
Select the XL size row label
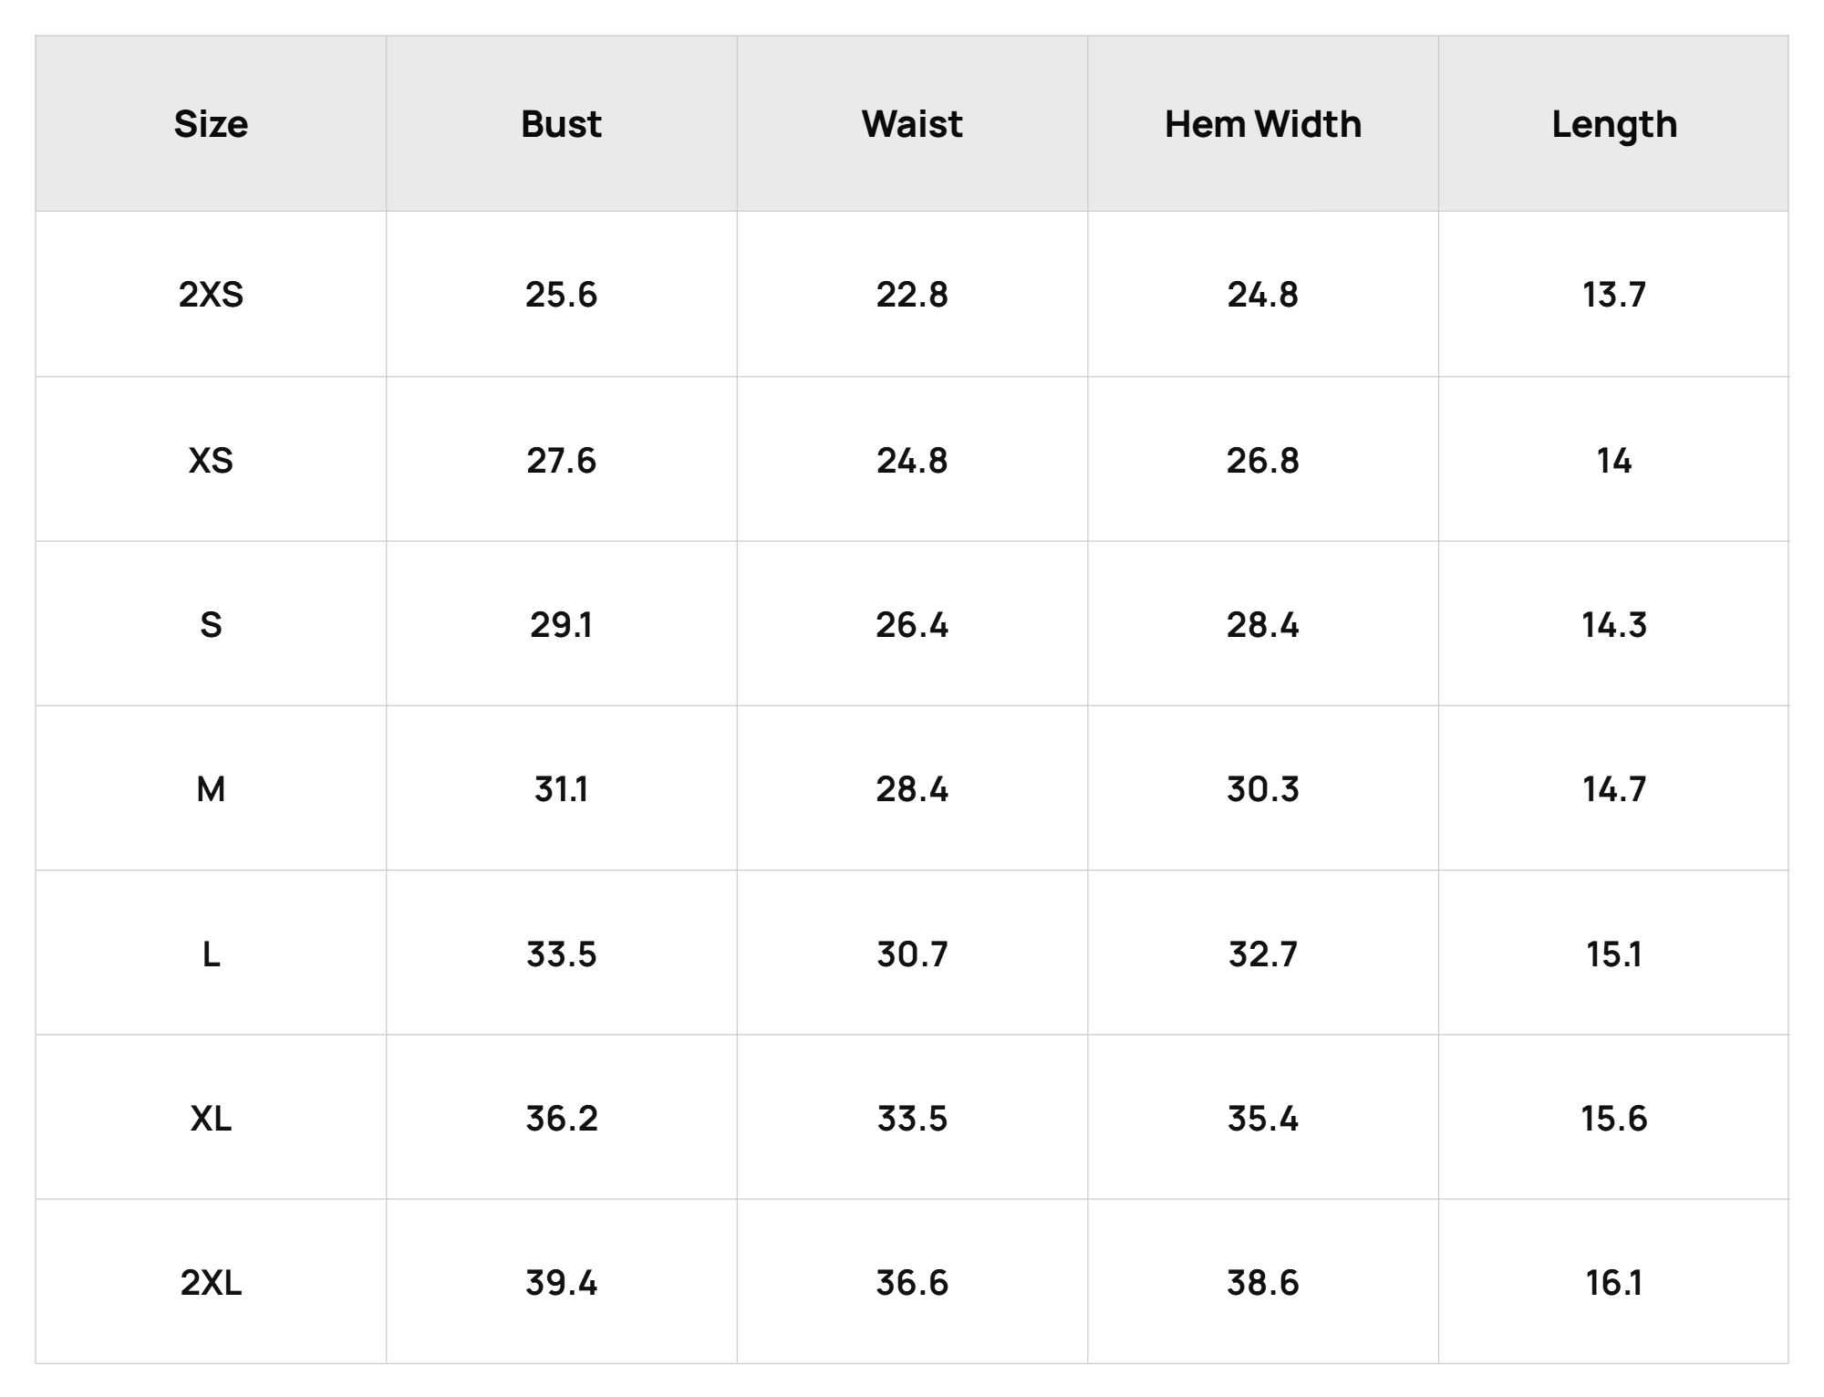coord(211,1119)
